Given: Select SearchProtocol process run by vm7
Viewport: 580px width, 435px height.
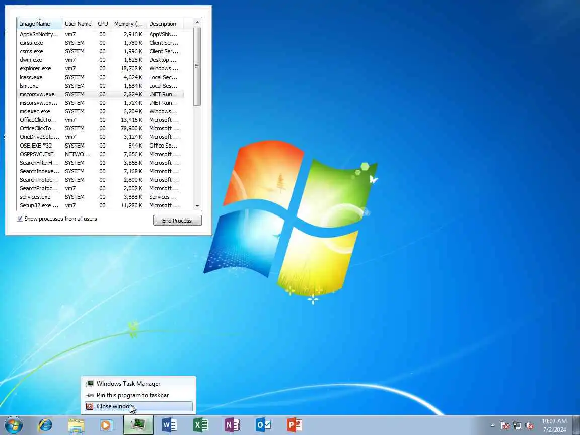Looking at the screenshot, I should [100, 188].
